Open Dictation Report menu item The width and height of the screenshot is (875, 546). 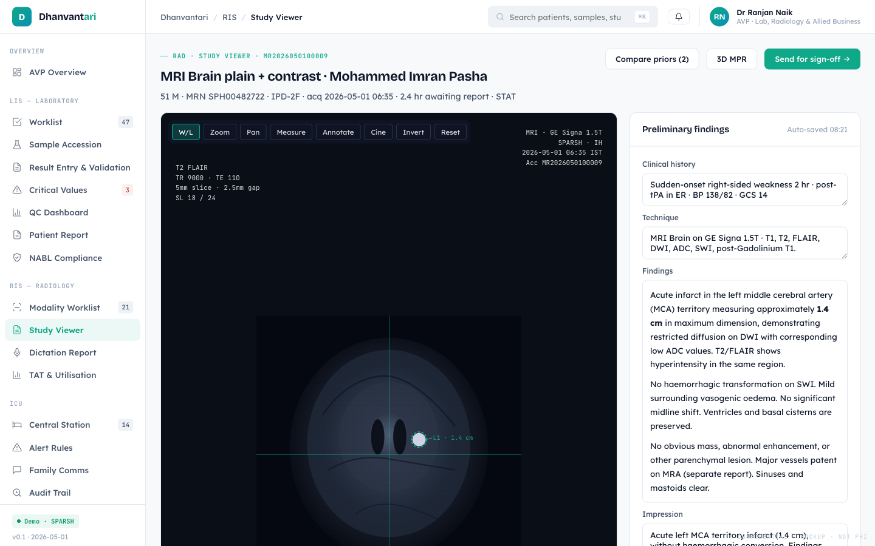(72, 352)
